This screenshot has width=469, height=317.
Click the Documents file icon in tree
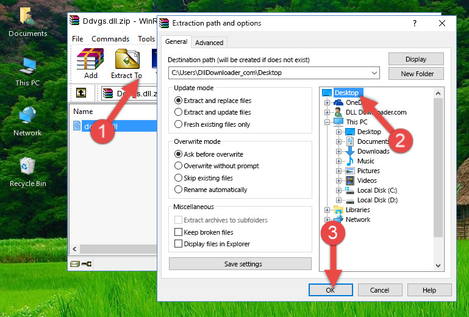pyautogui.click(x=349, y=141)
